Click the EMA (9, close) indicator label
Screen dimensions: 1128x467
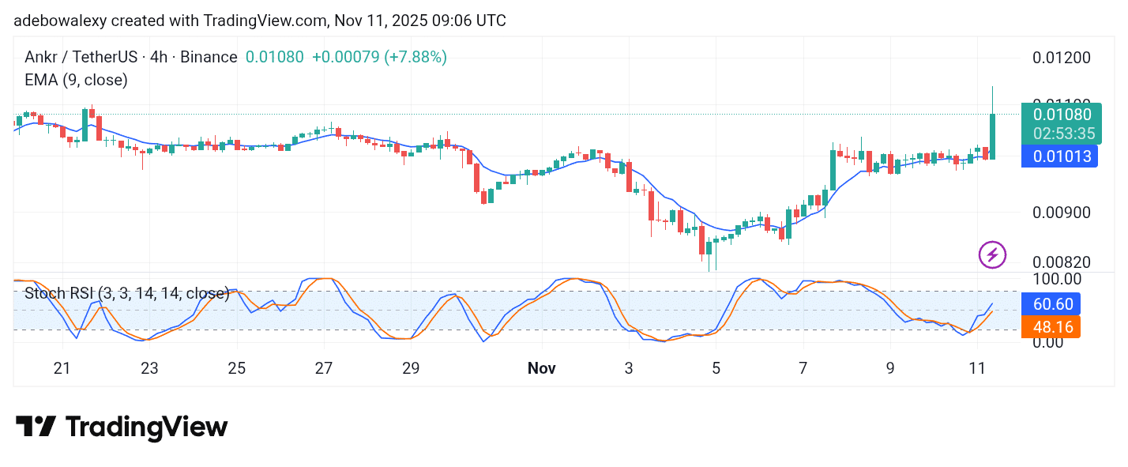(x=76, y=80)
